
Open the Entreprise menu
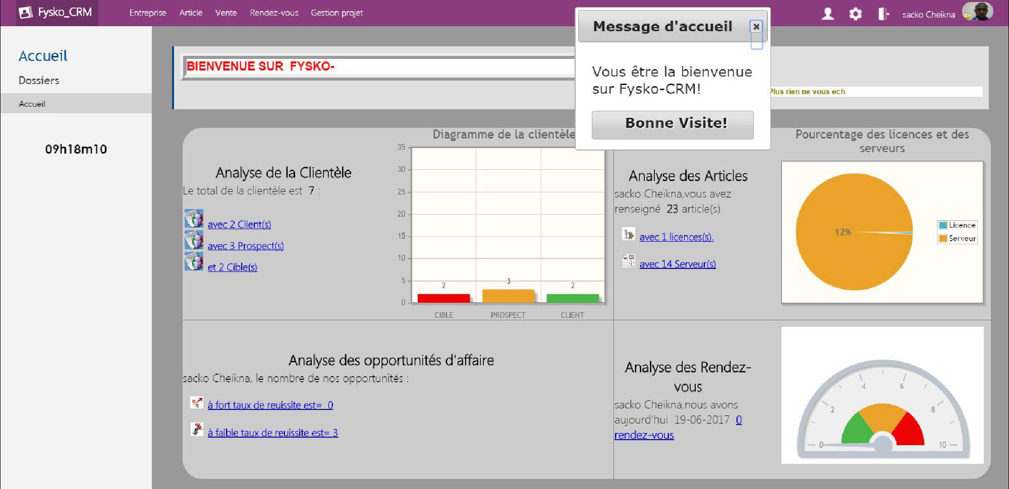147,13
